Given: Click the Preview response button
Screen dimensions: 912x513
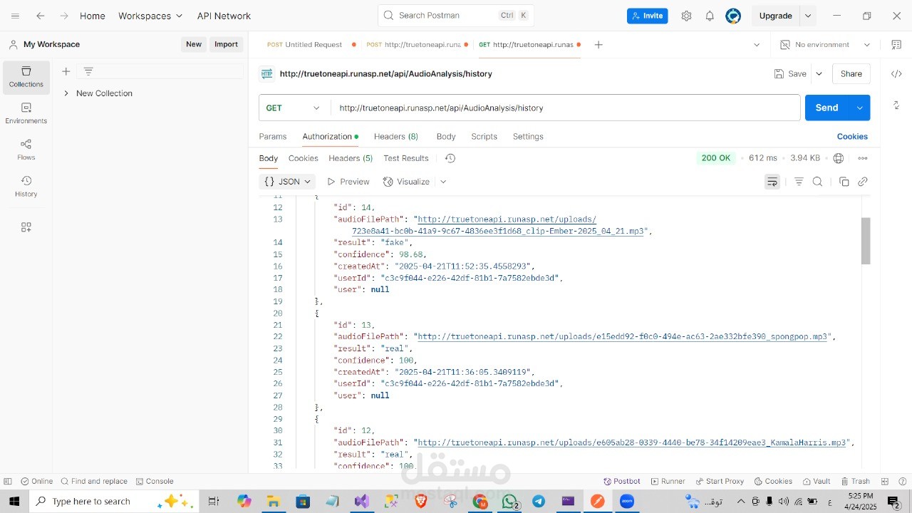Looking at the screenshot, I should click(x=348, y=182).
